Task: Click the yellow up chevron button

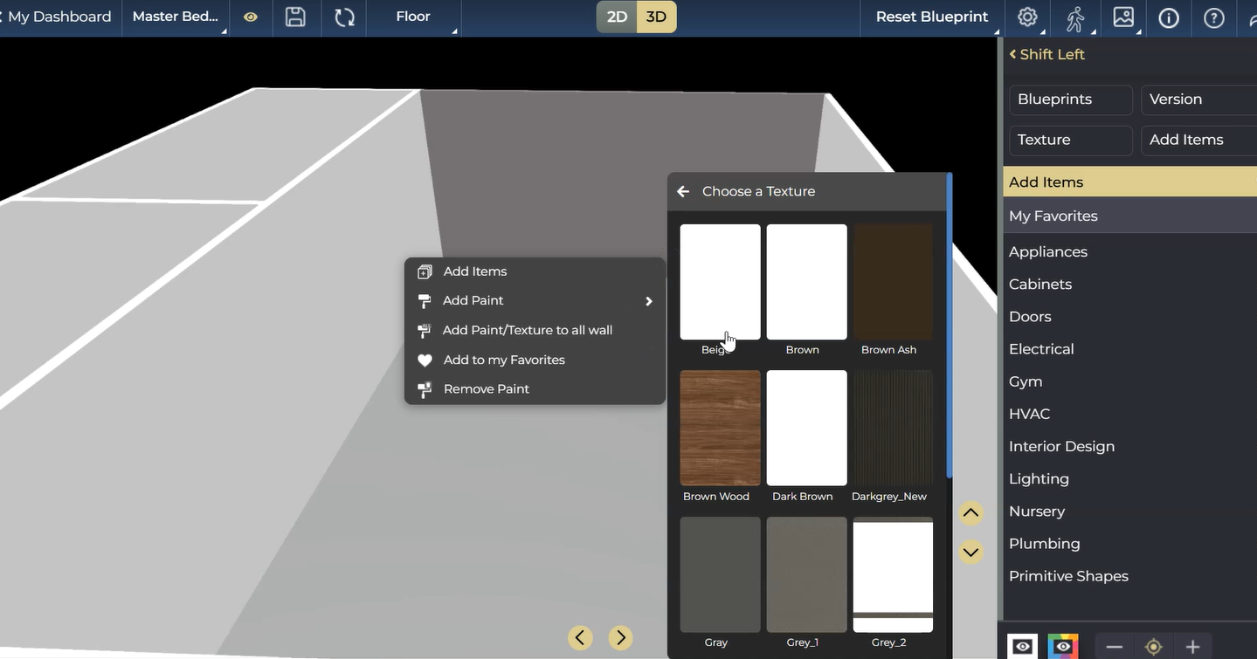Action: click(970, 513)
